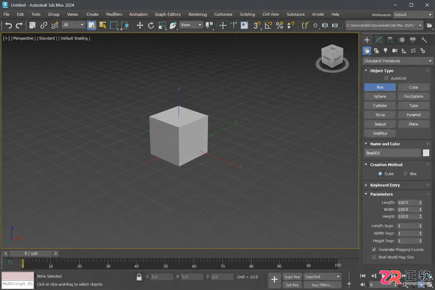
Task: Open the View coordinate system dropdown
Action: click(191, 25)
